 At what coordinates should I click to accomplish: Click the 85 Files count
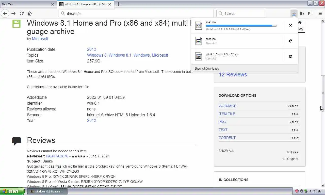tap(292, 152)
